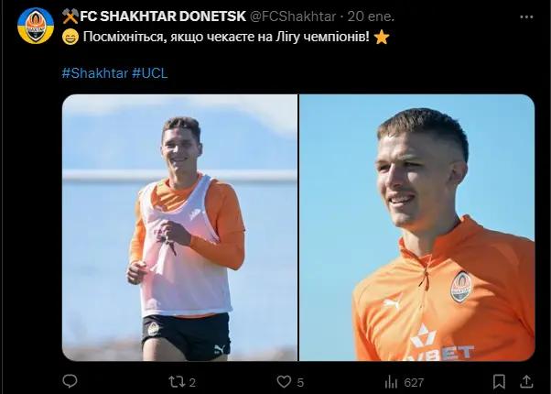Open the three-dot more options menu

click(526, 16)
